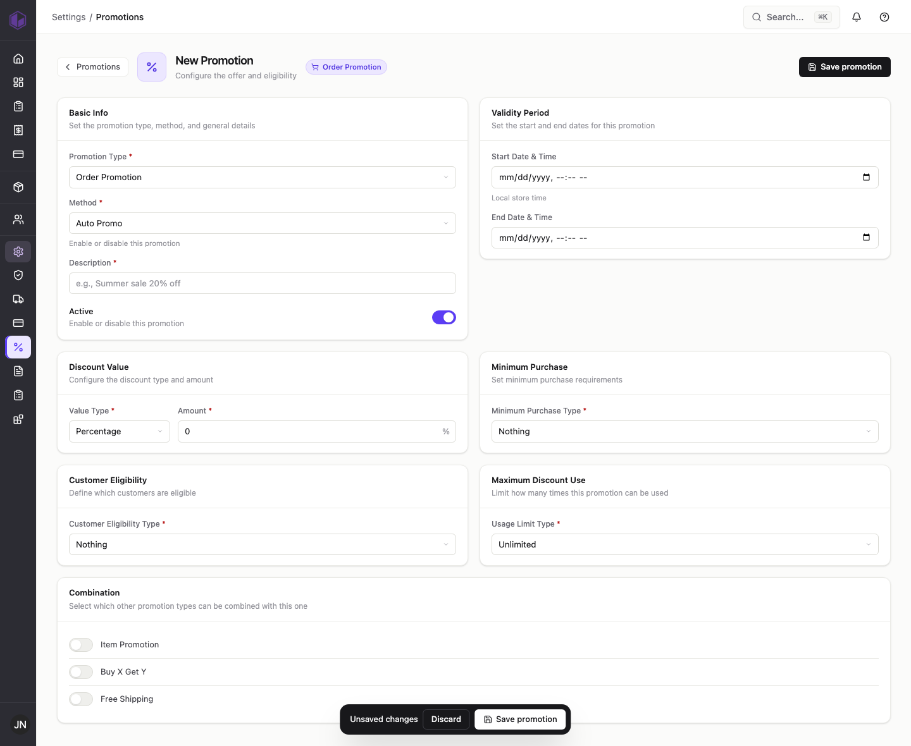Focus the Amount input field
Screen dimensions: 911x746
coord(317,431)
